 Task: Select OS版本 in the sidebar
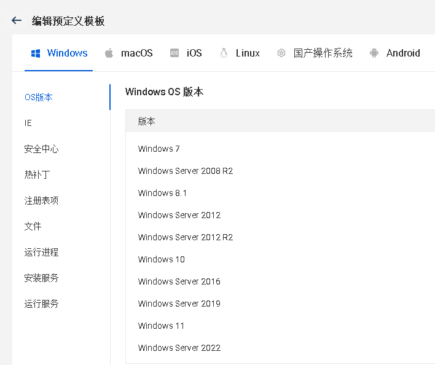click(x=39, y=97)
